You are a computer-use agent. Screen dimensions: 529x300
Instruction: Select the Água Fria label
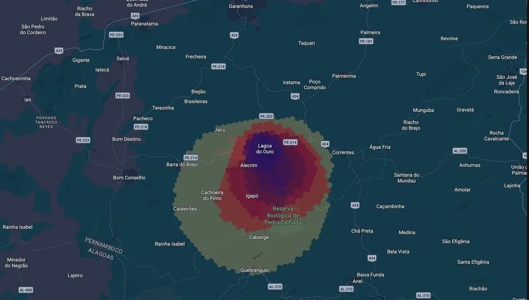[380, 147]
